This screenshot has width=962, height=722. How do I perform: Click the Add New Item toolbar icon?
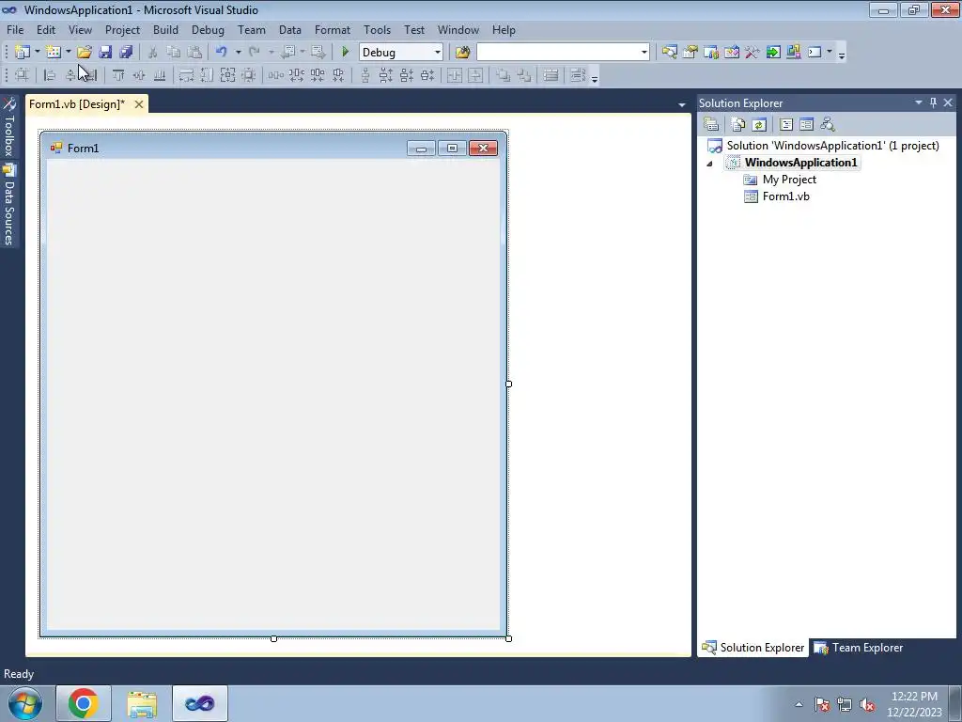coord(54,53)
